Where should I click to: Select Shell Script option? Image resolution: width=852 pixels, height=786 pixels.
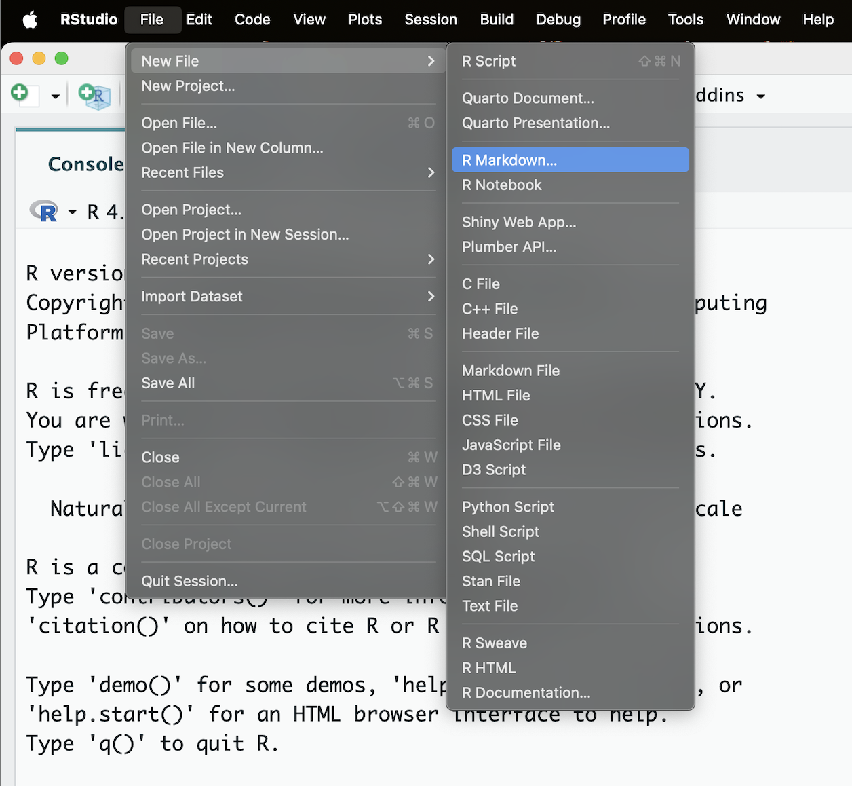[570, 531]
